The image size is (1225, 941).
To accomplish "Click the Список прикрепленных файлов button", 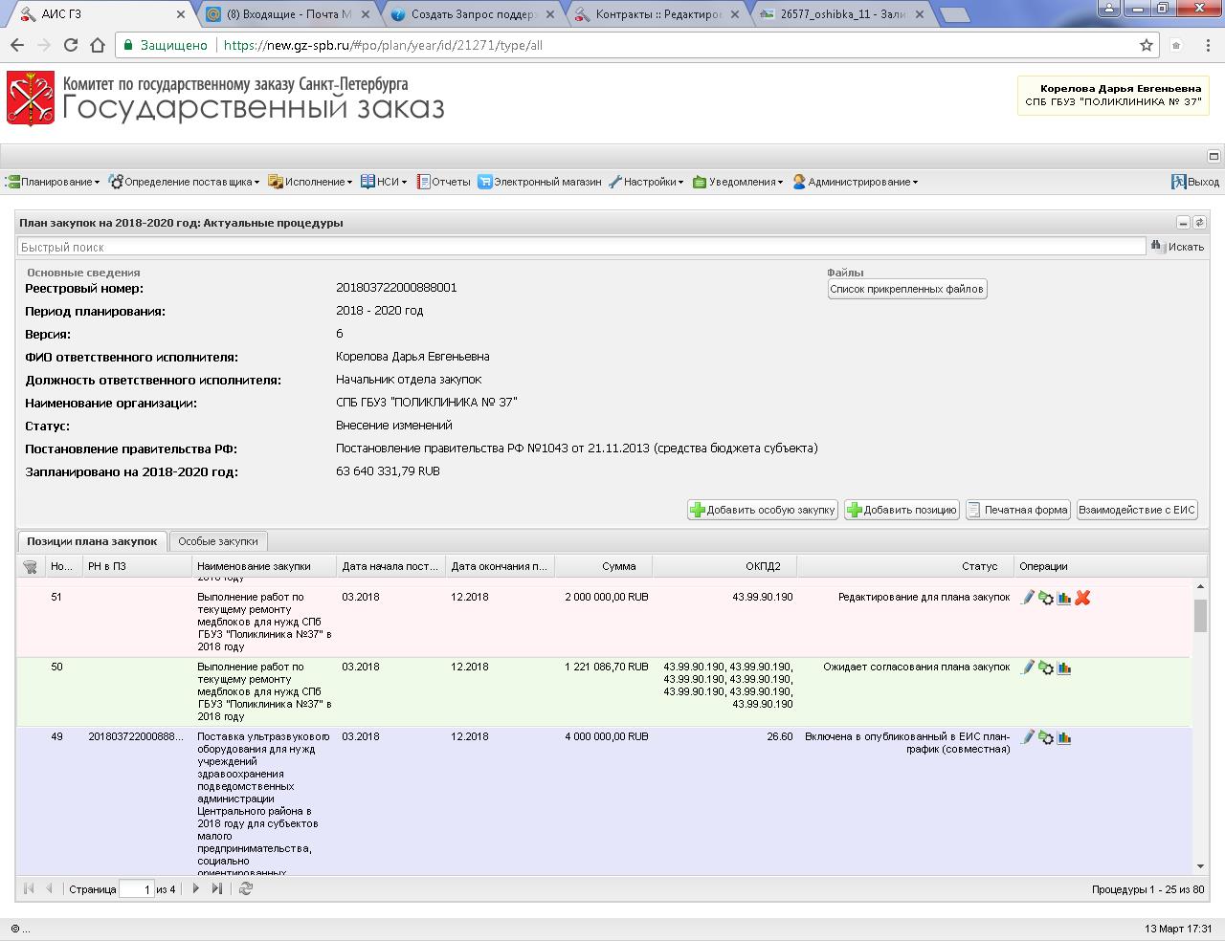I will pos(906,289).
